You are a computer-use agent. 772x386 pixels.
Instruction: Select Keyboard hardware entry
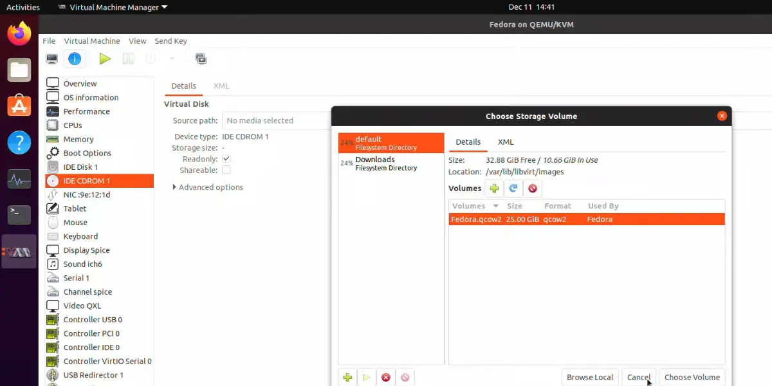(x=100, y=237)
